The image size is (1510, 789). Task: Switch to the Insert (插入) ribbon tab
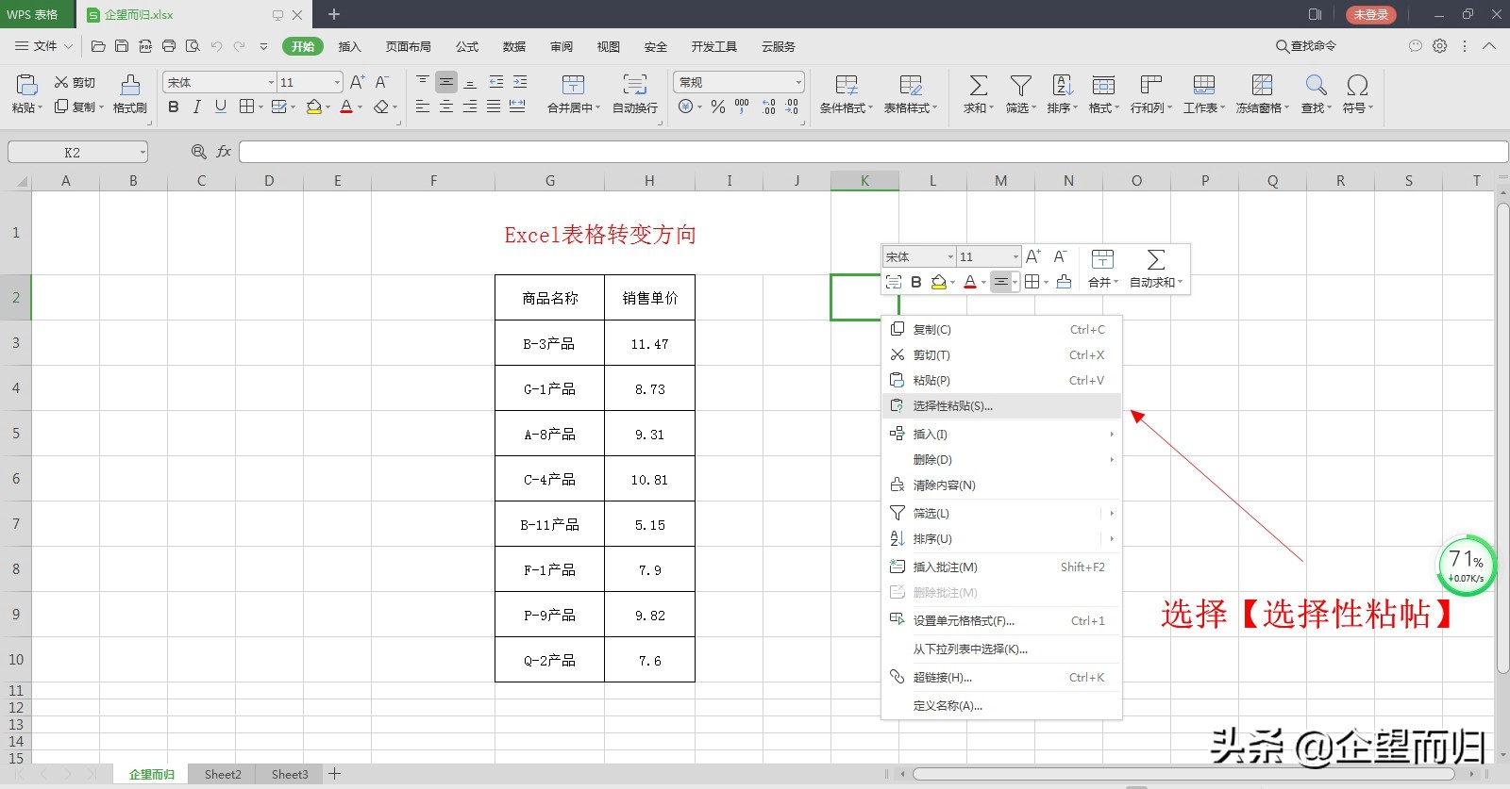[350, 46]
